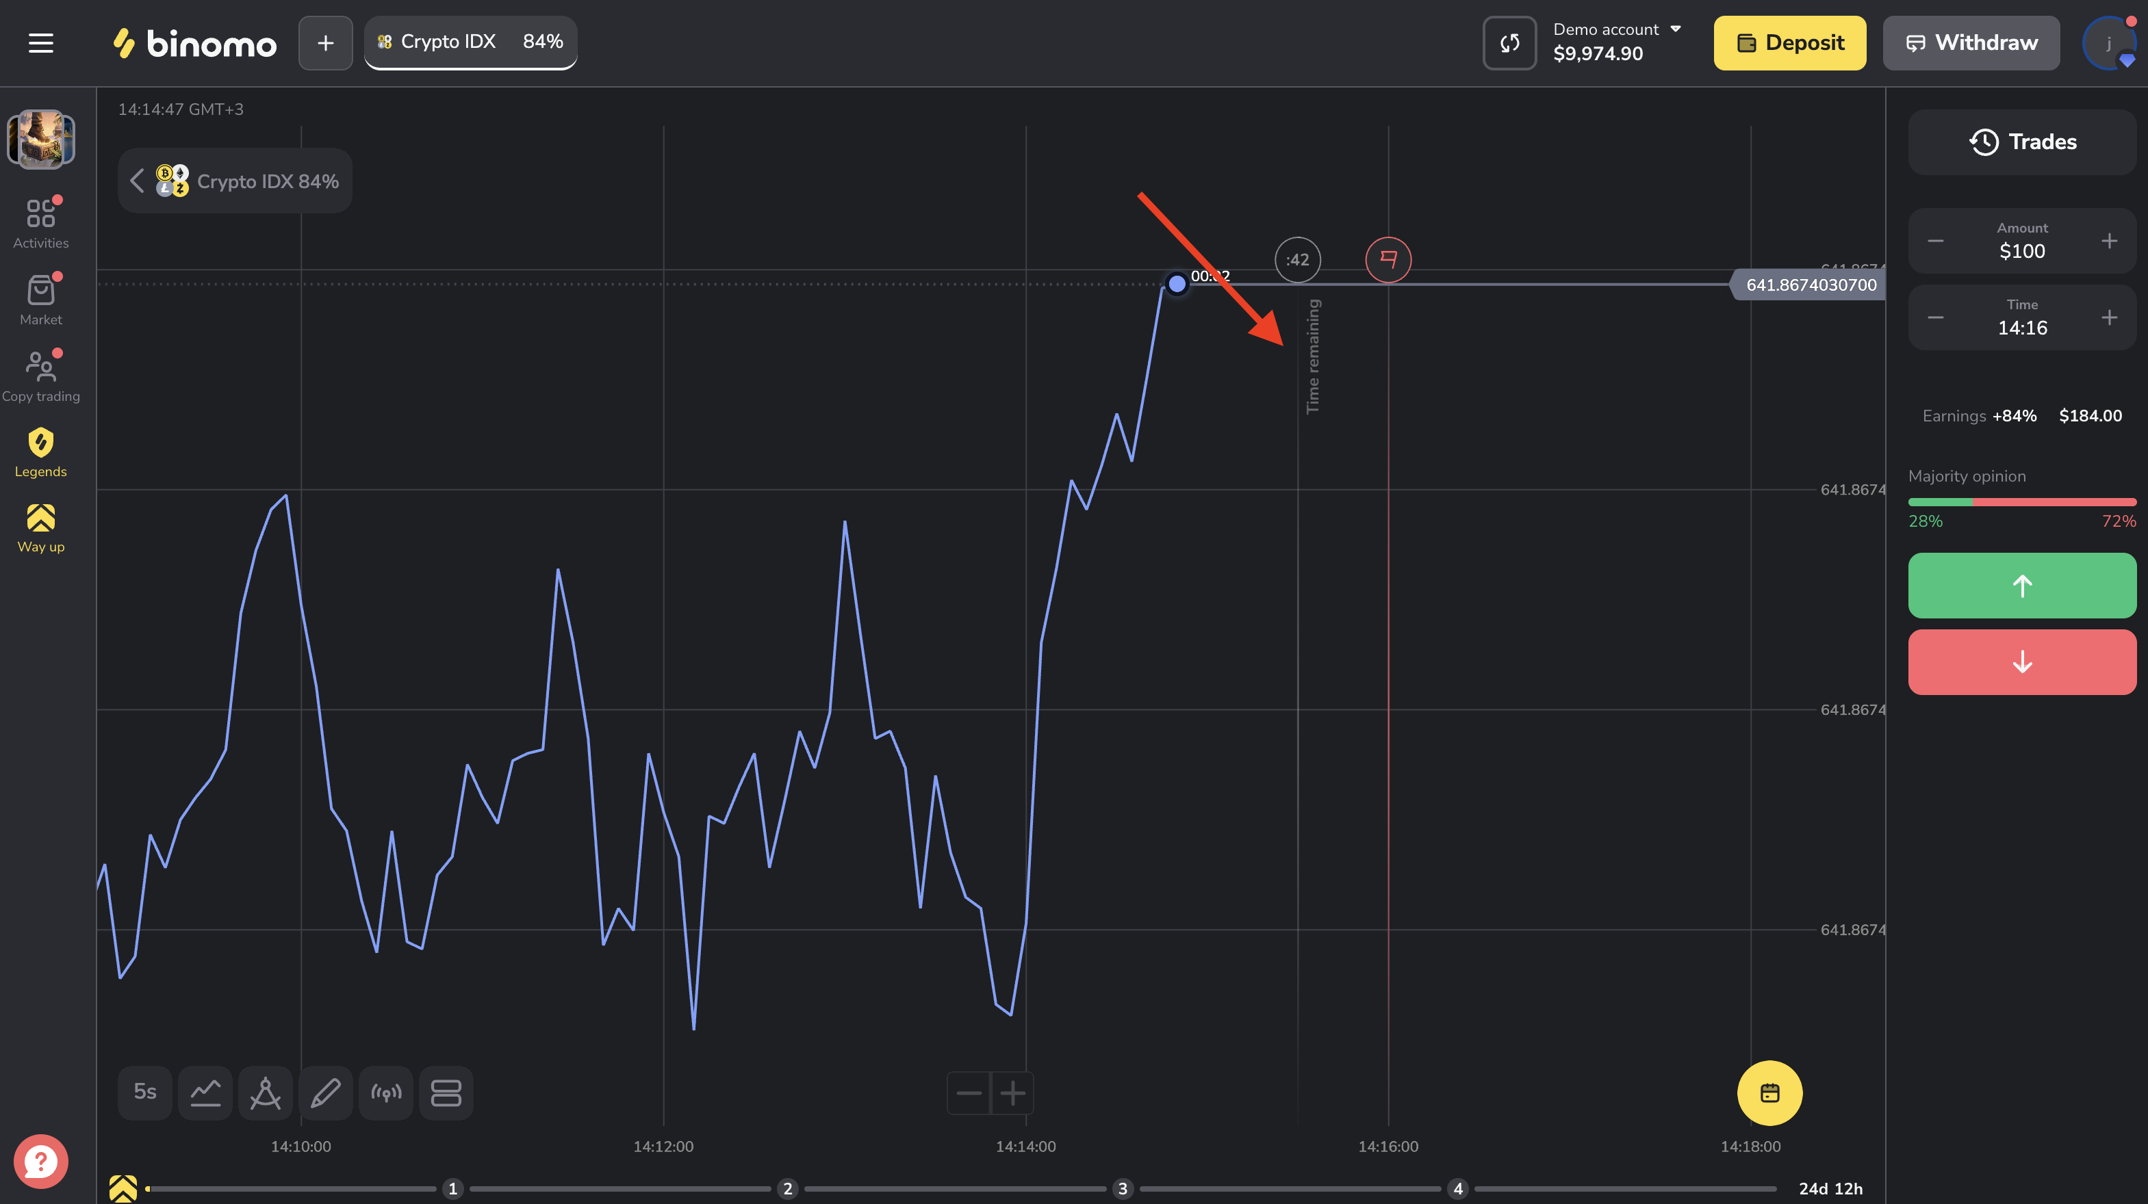The image size is (2148, 1204).
Task: Decrease expiration time with minus
Action: [1935, 317]
